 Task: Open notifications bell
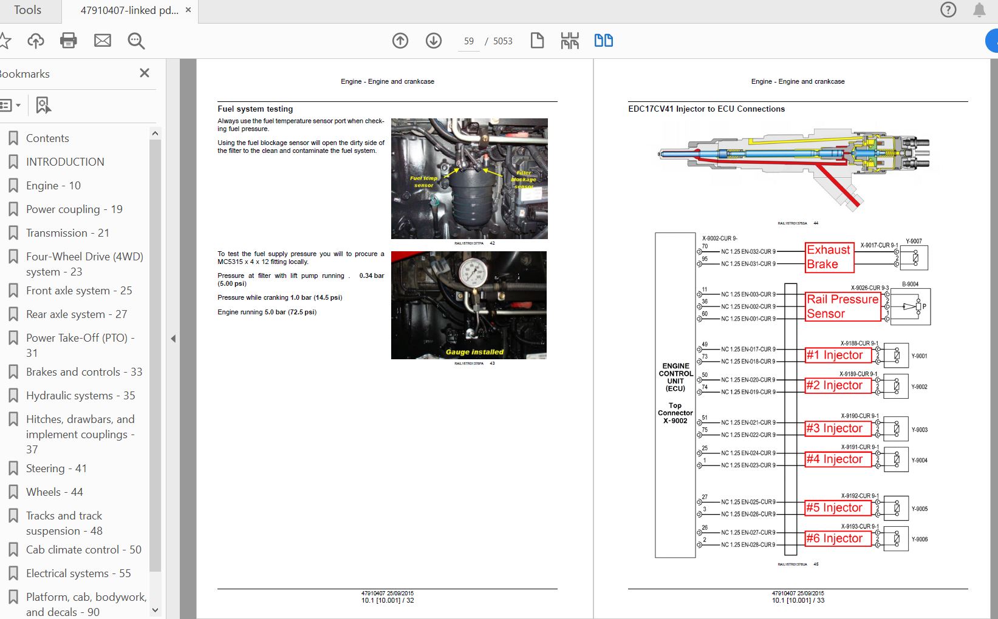(x=979, y=10)
